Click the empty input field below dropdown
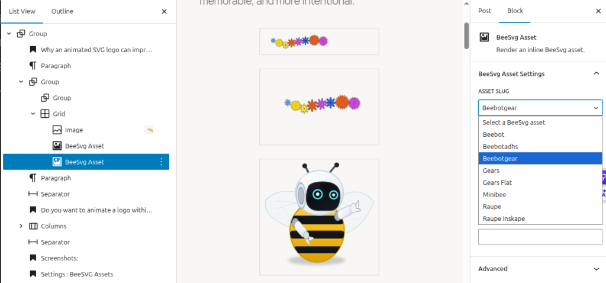This screenshot has height=283, width=606. point(540,237)
